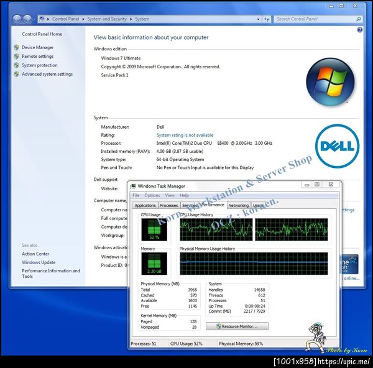Viewport: 373px width, 368px height.
Task: Open the Options menu in Task Manager
Action: (152, 196)
